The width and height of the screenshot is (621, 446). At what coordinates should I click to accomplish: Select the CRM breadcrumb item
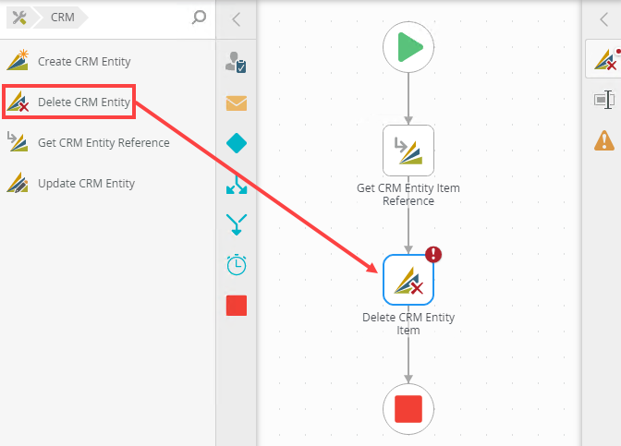(62, 18)
